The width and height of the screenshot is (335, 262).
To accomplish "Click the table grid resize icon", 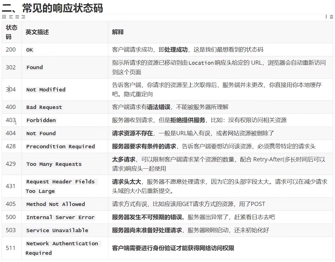I will point(4,17).
